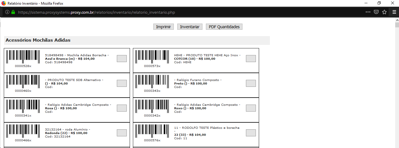399x148 pixels.
Task: Click text 'Cod: HEHE'
Action: tap(183, 62)
